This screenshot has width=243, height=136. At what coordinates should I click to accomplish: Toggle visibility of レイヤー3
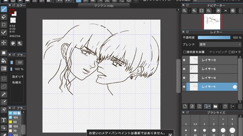[184, 60]
